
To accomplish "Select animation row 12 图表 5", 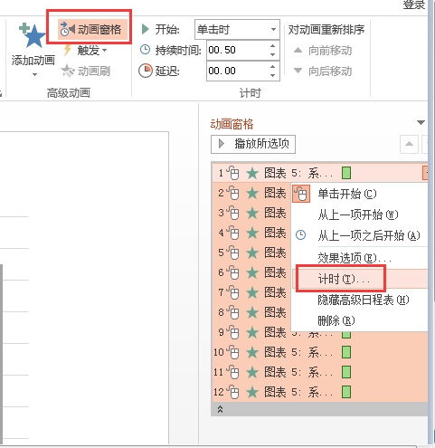I will click(x=319, y=392).
